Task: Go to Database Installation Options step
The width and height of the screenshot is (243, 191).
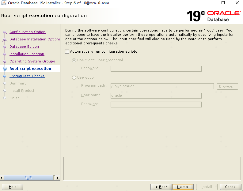Action: [x=35, y=39]
